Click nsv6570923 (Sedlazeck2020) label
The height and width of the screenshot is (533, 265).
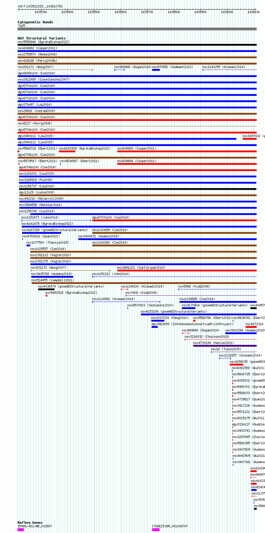[x=150, y=305]
